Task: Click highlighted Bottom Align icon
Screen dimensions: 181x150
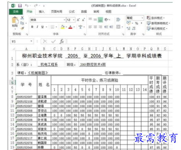Action: pos(100,20)
